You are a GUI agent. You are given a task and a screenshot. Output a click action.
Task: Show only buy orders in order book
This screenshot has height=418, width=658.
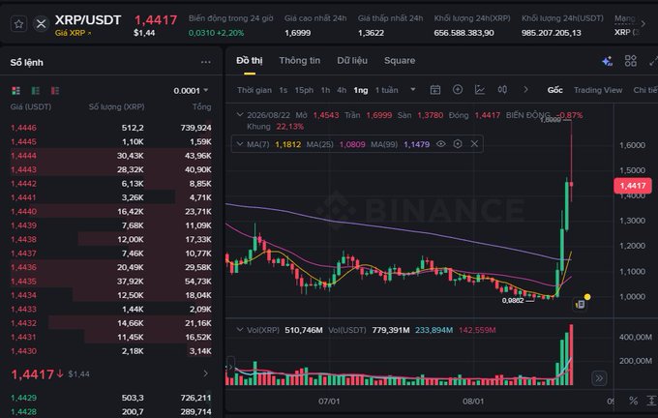click(x=35, y=91)
